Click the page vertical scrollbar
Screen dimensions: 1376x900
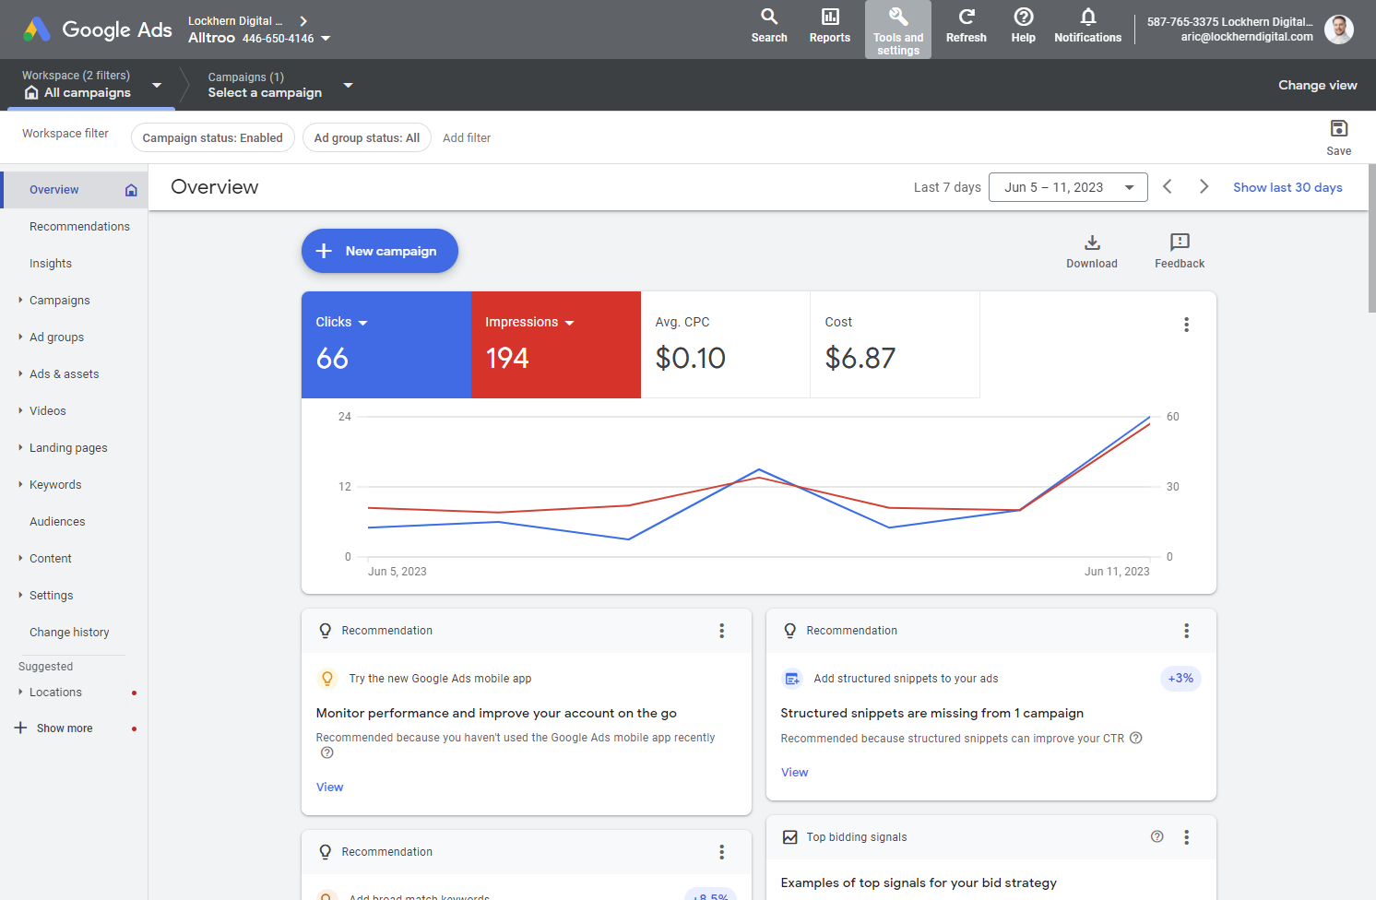pos(1371,240)
